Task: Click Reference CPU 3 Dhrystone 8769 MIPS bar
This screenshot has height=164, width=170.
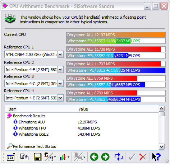Action: pyautogui.click(x=116, y=78)
